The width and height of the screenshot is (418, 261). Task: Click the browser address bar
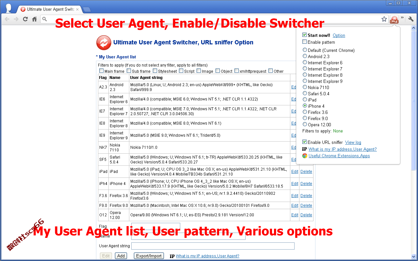[214, 19]
